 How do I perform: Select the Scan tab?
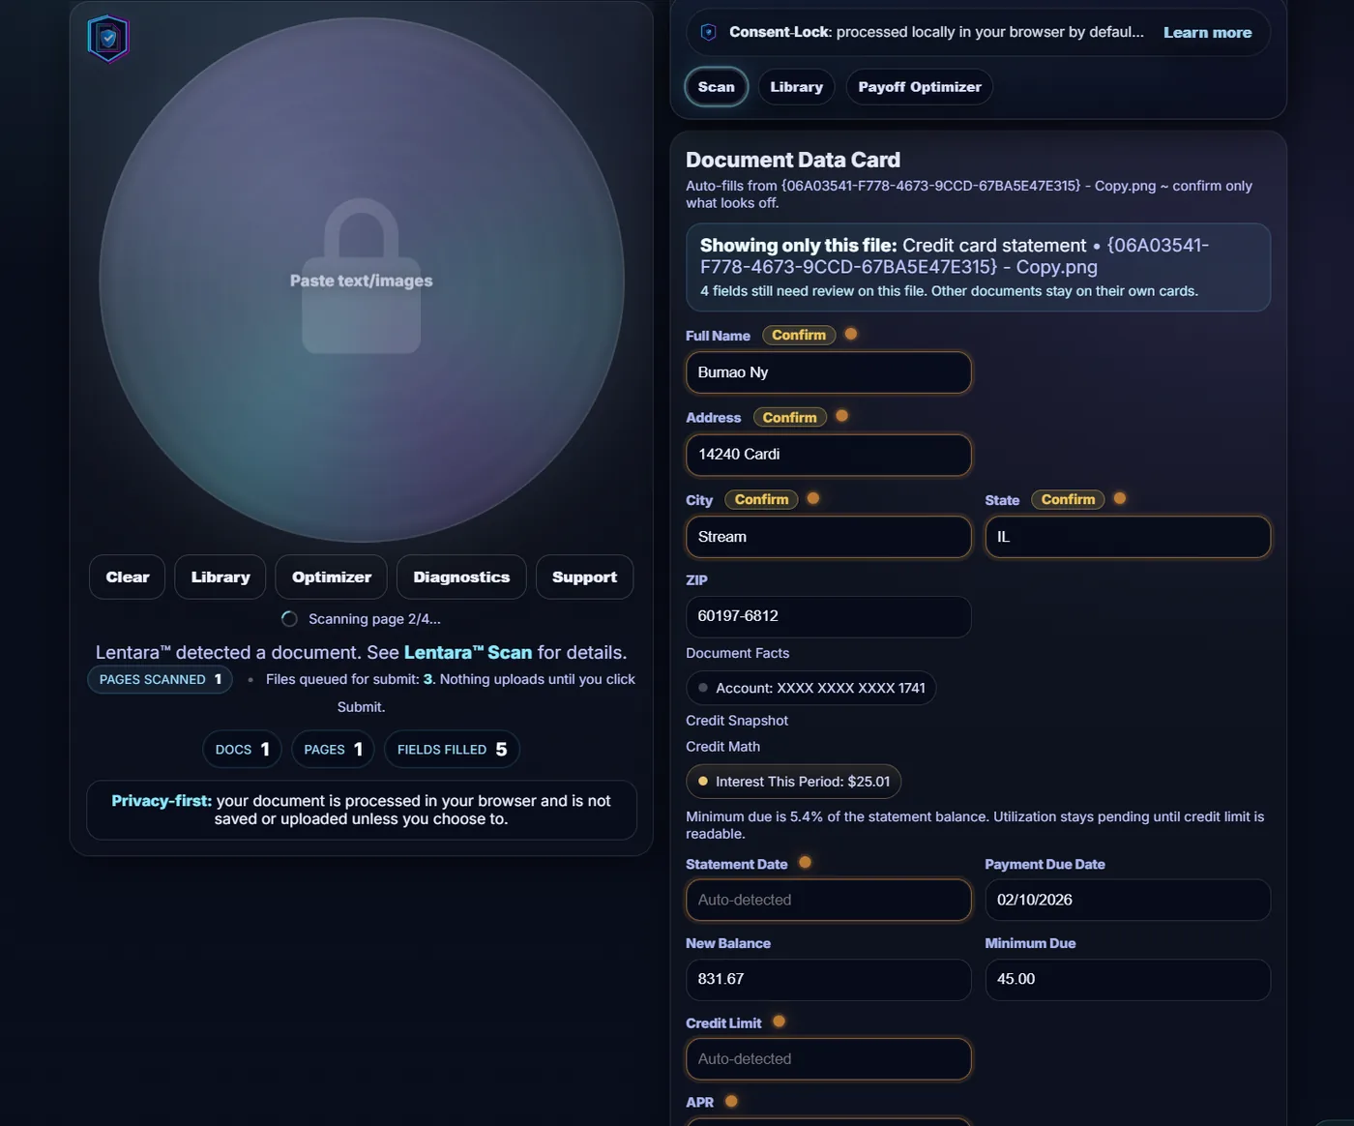[x=716, y=87]
